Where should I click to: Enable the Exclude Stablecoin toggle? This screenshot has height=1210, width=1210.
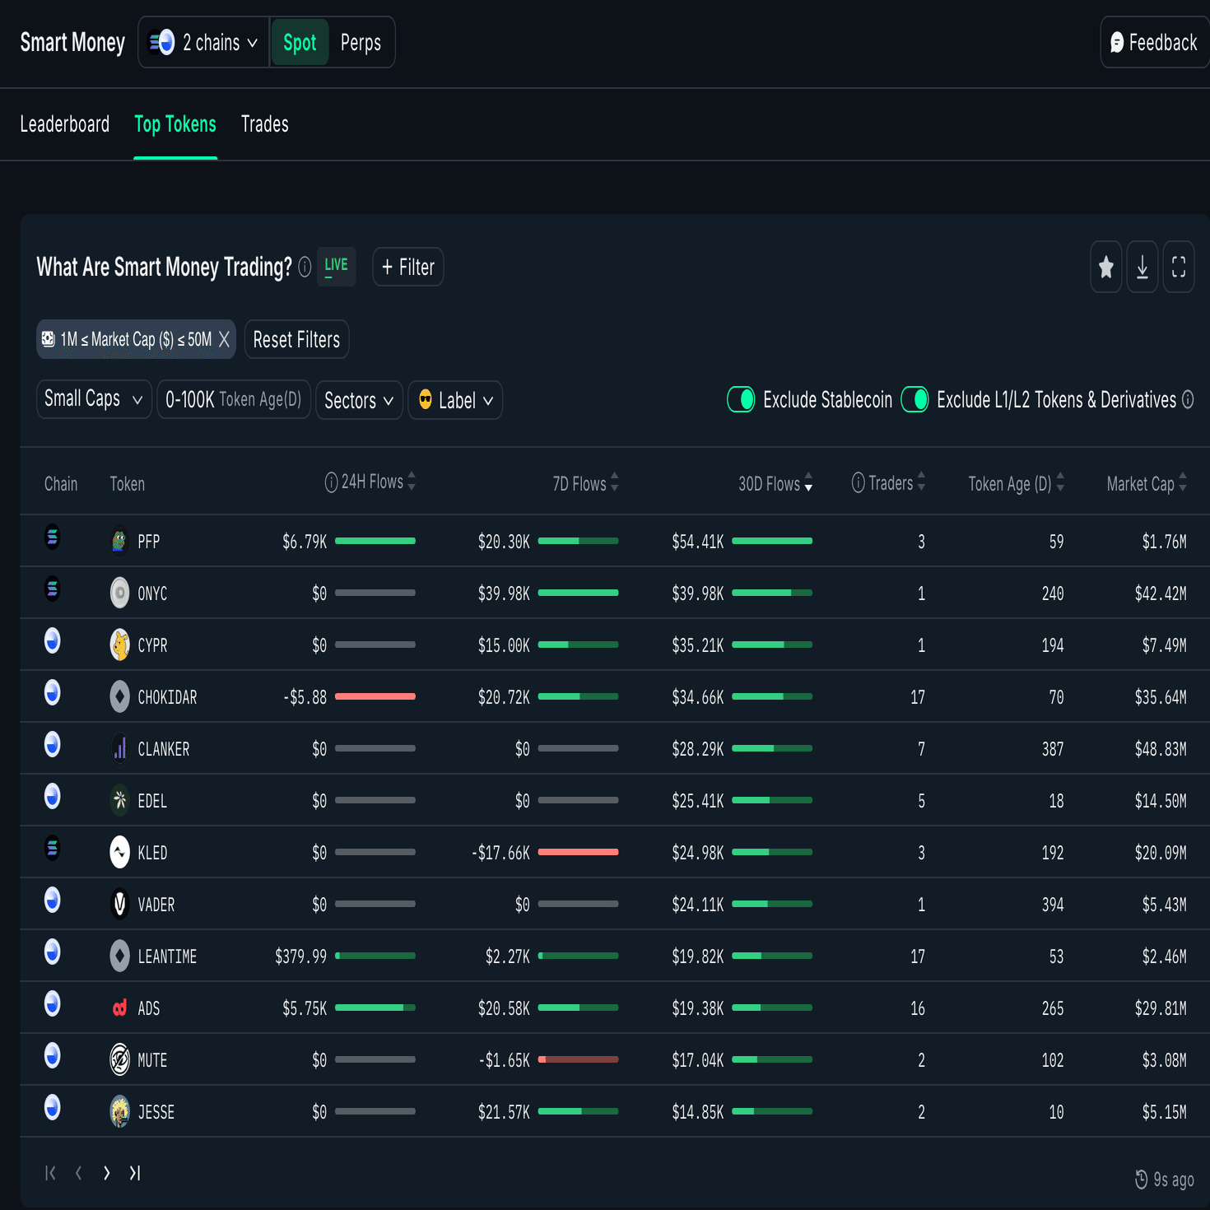click(x=740, y=399)
